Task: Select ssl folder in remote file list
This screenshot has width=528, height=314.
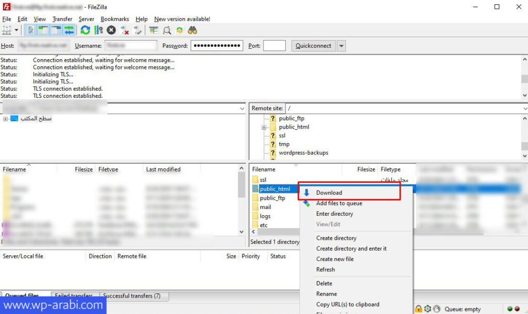Action: tap(263, 180)
